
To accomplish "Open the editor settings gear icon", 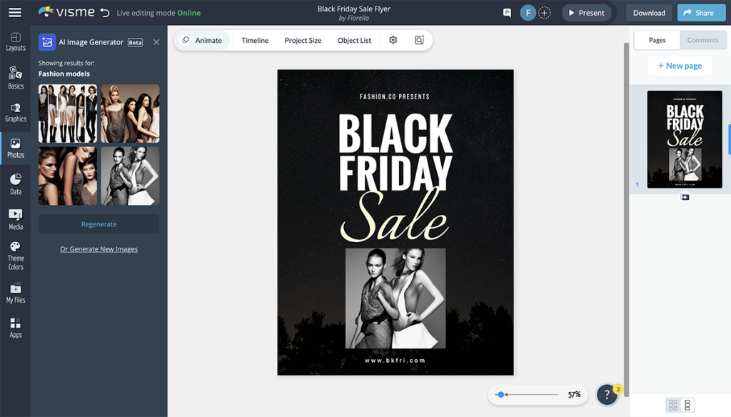I will pos(393,40).
